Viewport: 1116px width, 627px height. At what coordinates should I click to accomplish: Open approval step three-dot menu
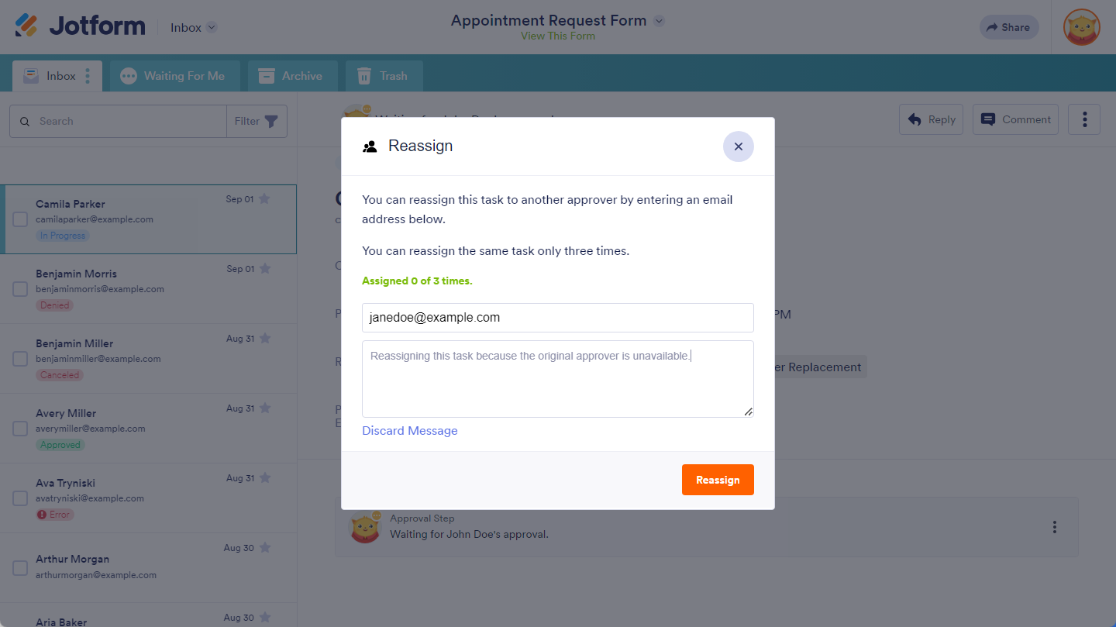(x=1054, y=527)
